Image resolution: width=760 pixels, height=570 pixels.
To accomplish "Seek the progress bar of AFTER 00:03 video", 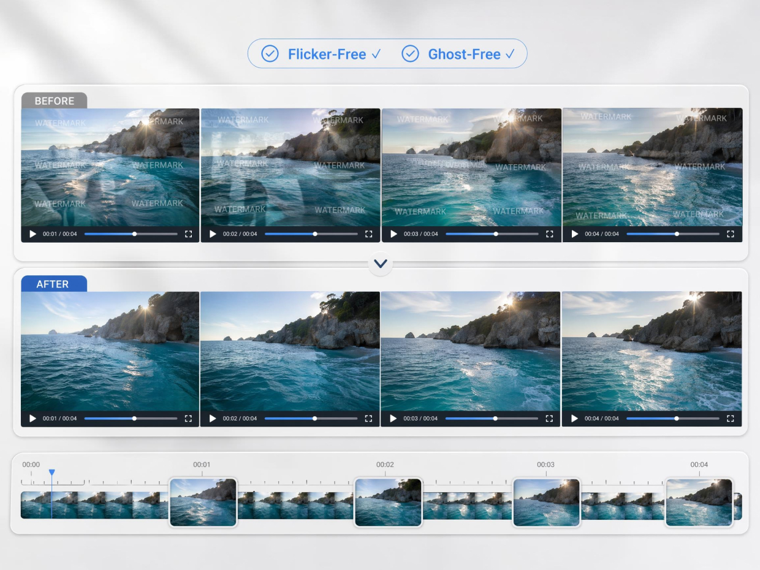I will tap(492, 419).
